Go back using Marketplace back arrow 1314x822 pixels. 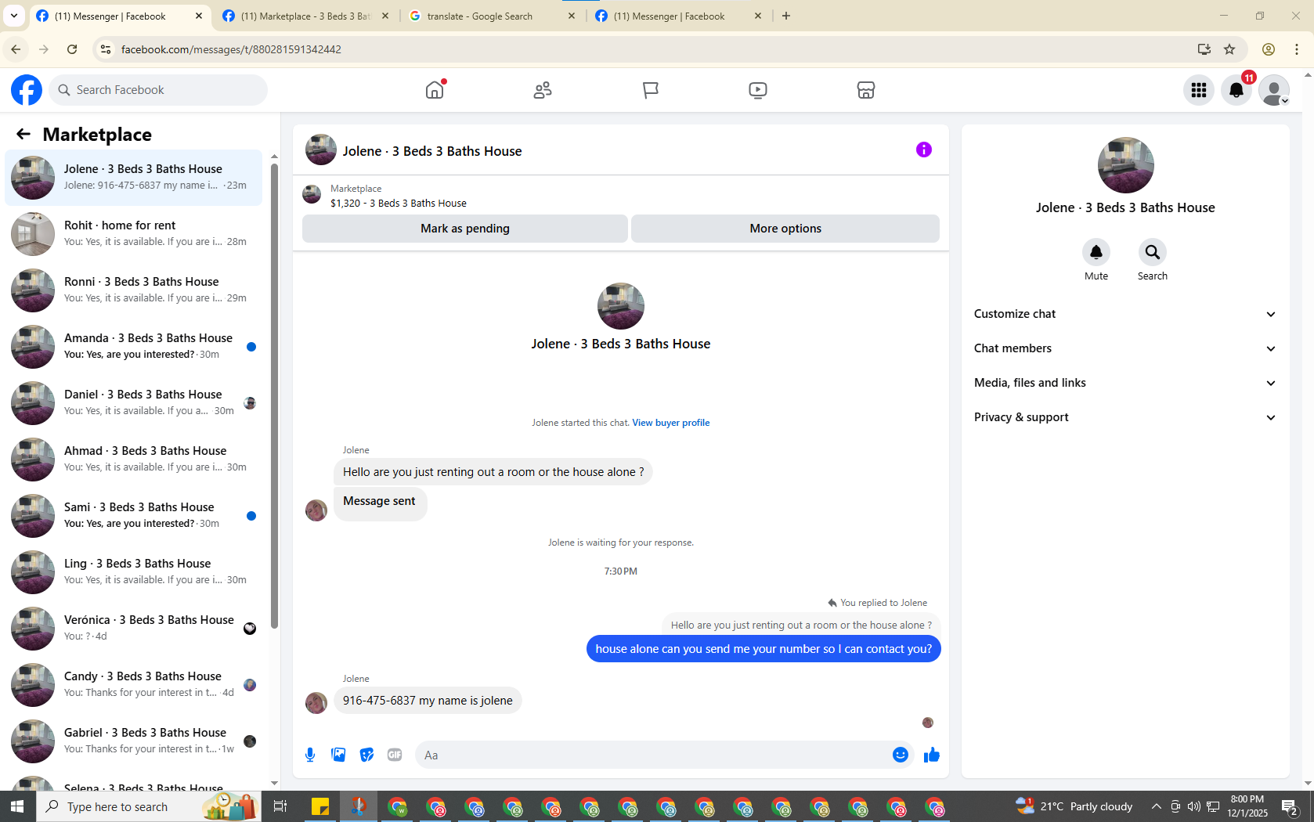(x=23, y=134)
